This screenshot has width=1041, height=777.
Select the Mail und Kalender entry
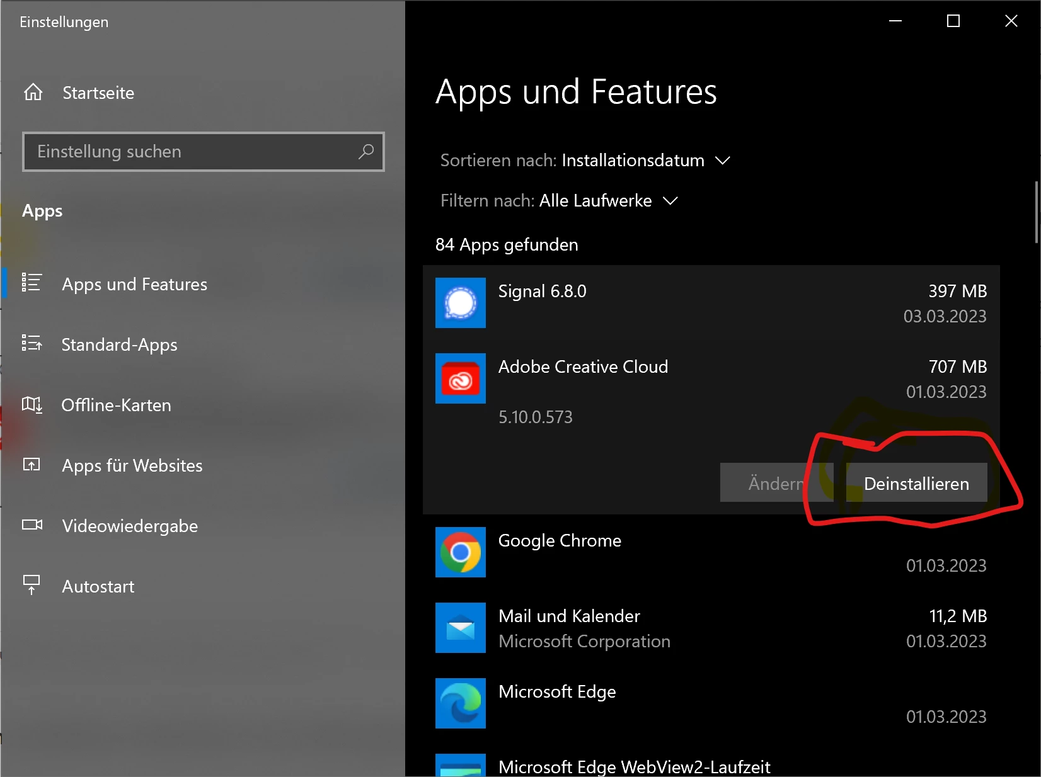click(711, 628)
